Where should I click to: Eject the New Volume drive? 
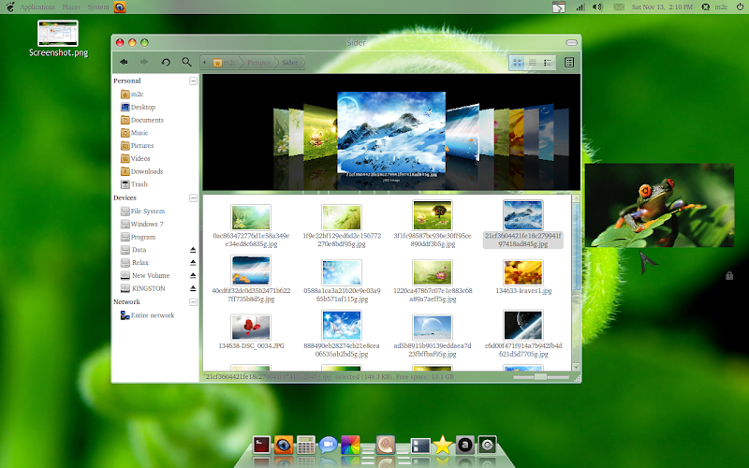point(193,275)
